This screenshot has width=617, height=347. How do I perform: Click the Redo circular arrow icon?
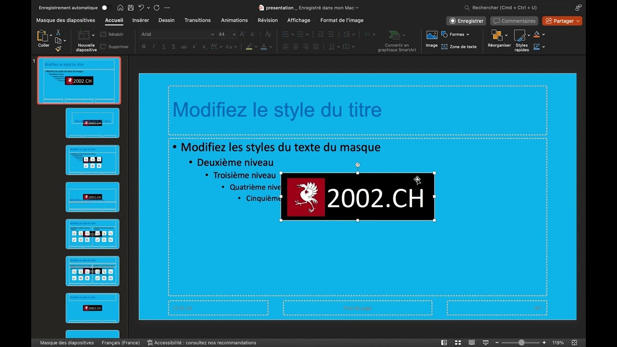click(x=157, y=8)
